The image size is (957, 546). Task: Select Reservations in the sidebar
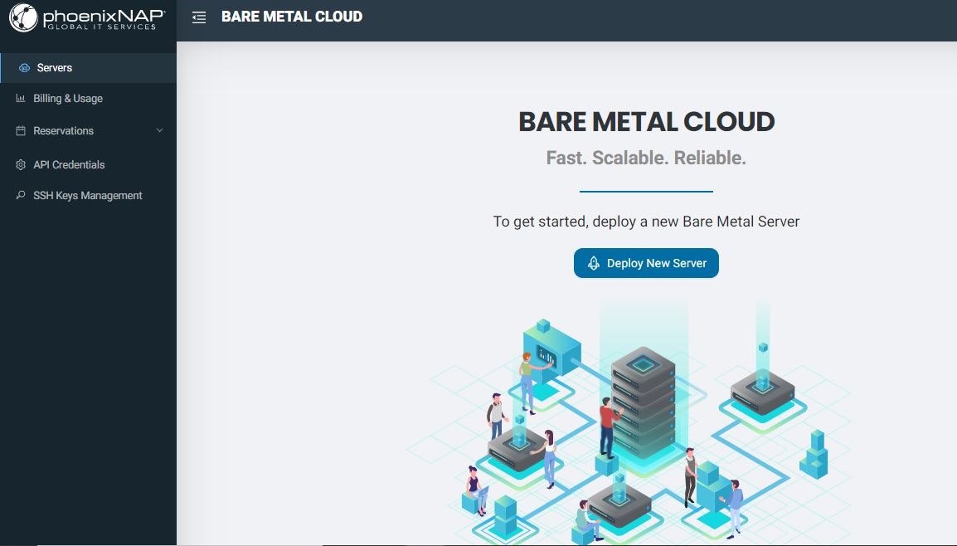coord(63,130)
